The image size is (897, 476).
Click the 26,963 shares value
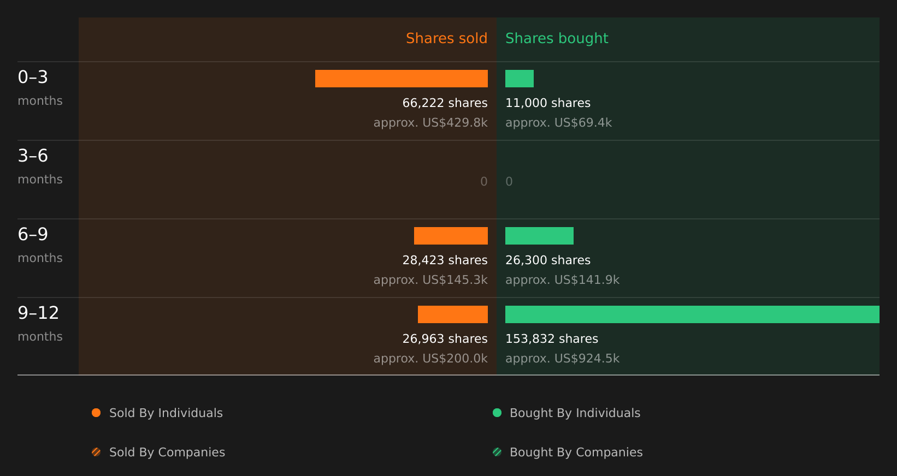[445, 339]
